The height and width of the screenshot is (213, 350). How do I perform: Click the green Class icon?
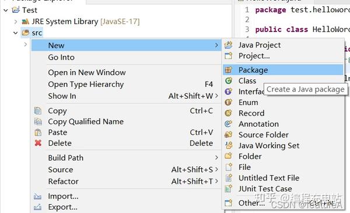(228, 81)
